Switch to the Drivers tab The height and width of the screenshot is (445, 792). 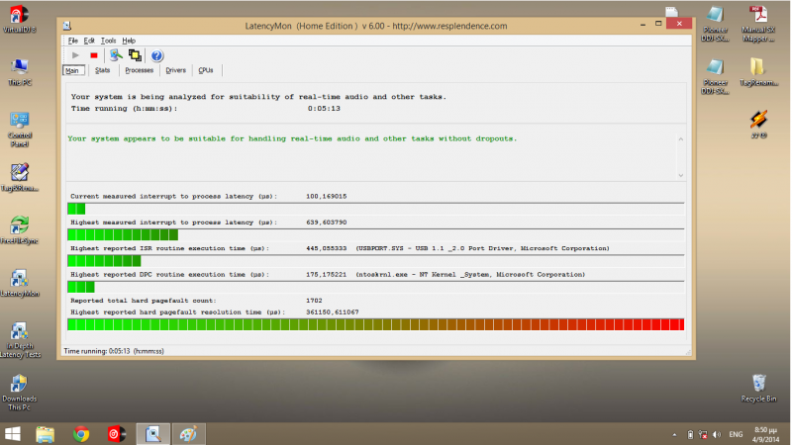pos(175,70)
